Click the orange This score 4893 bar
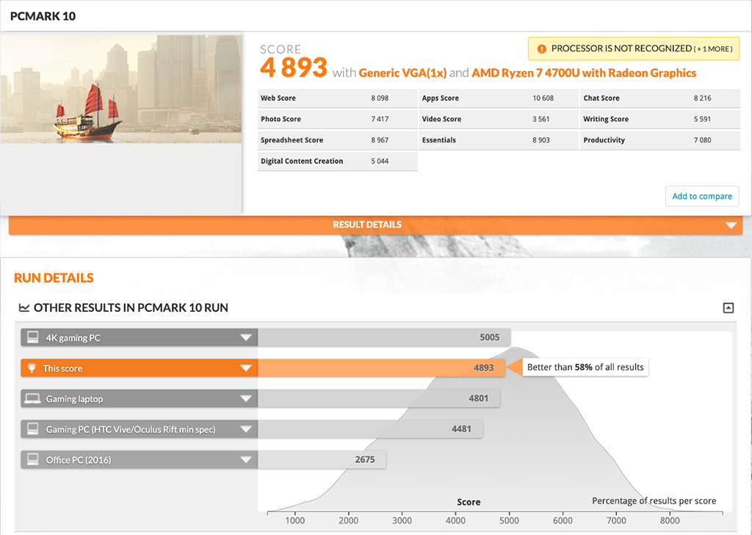The width and height of the screenshot is (752, 535). (381, 368)
